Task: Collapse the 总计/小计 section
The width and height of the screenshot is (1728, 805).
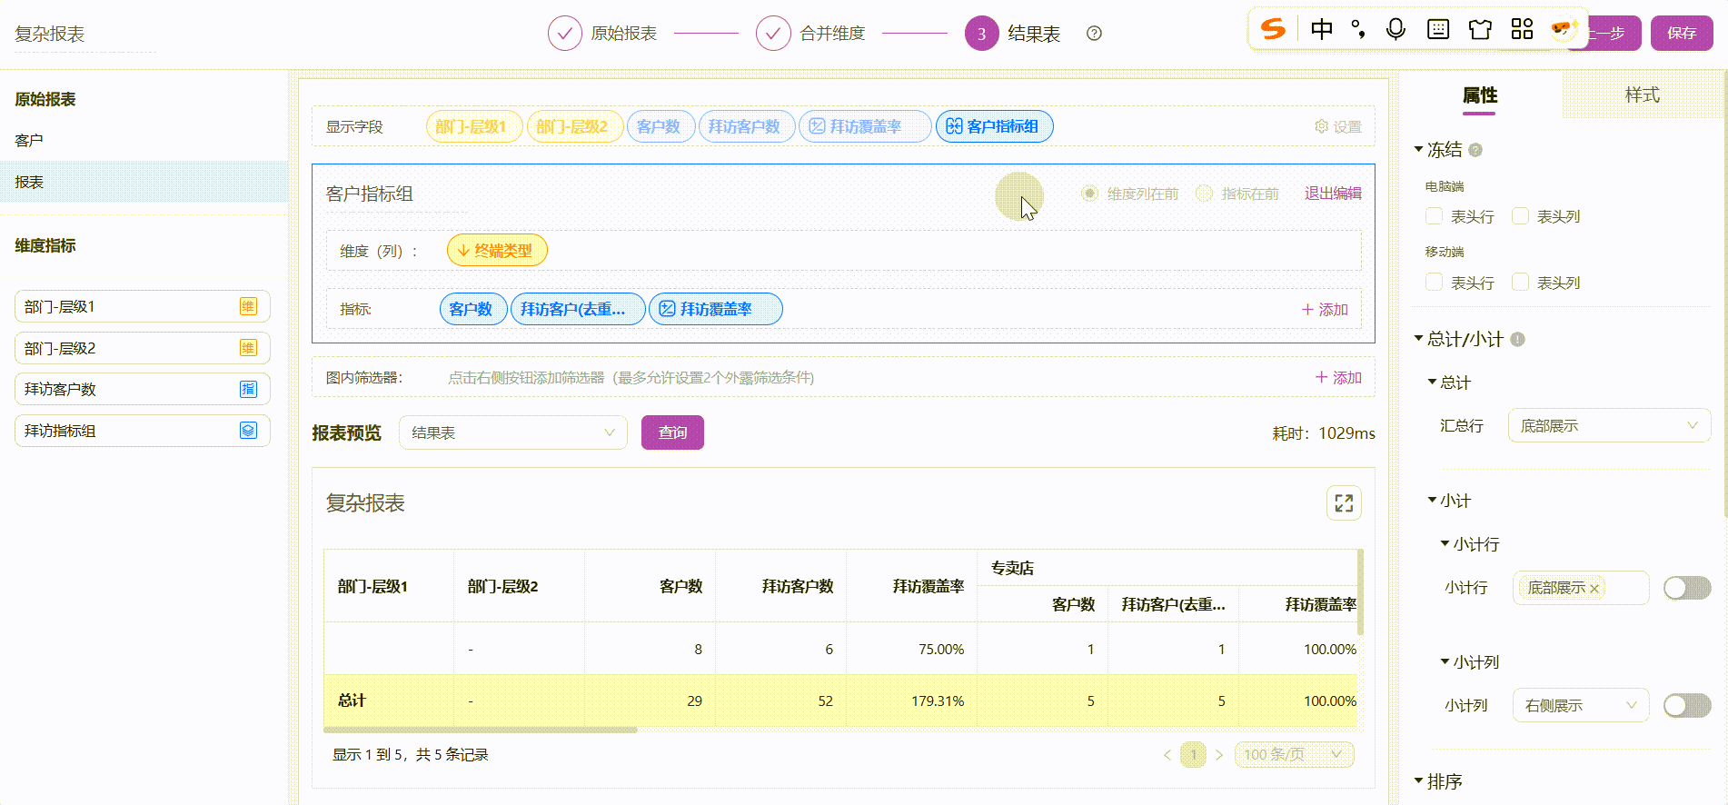Action: click(1418, 338)
